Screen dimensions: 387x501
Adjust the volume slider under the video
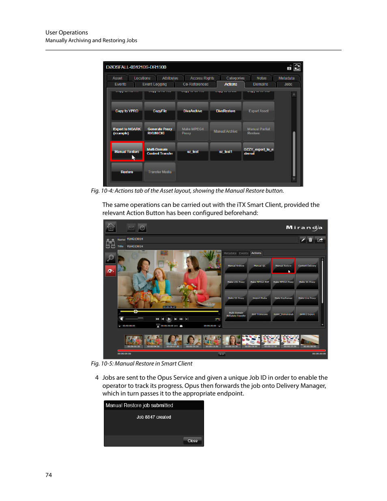(x=134, y=319)
